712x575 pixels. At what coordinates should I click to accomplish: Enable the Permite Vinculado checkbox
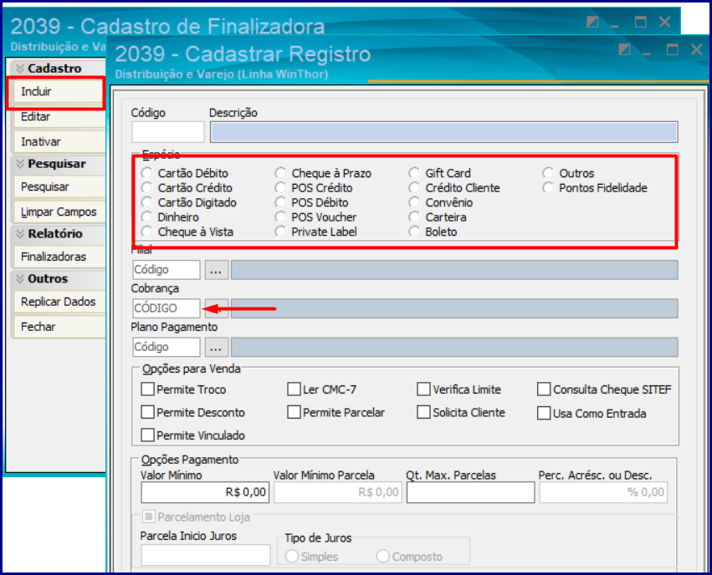pyautogui.click(x=147, y=435)
